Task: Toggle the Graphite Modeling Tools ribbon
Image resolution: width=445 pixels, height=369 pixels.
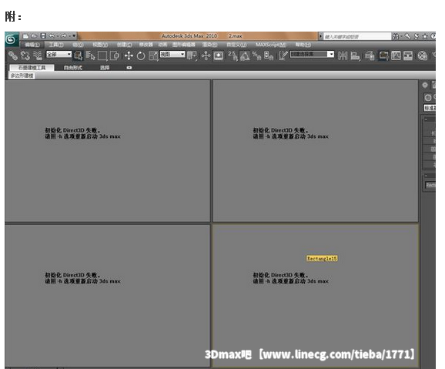Action: [x=383, y=55]
